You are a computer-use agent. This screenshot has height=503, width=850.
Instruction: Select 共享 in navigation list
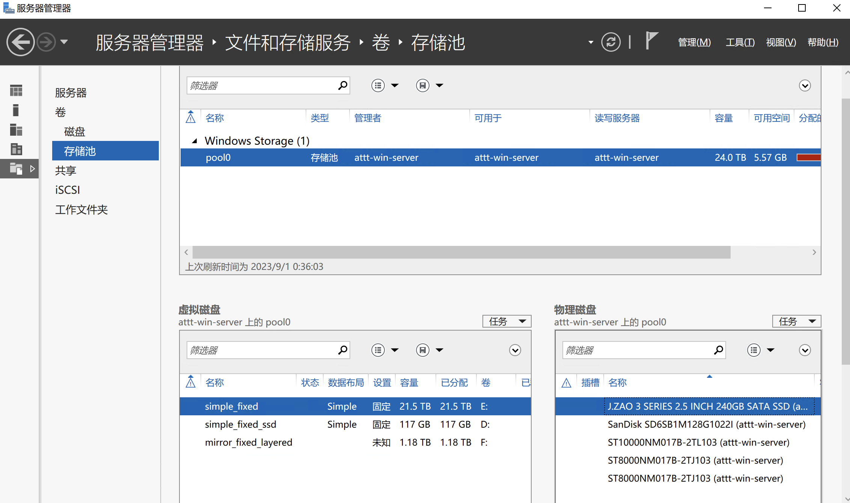(x=66, y=171)
